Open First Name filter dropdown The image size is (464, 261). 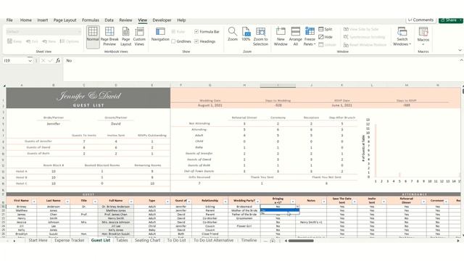[34, 202]
